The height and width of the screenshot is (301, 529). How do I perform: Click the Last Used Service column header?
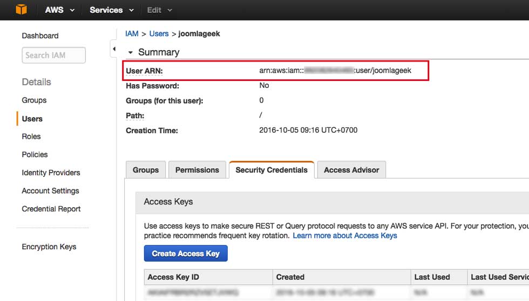(498, 277)
